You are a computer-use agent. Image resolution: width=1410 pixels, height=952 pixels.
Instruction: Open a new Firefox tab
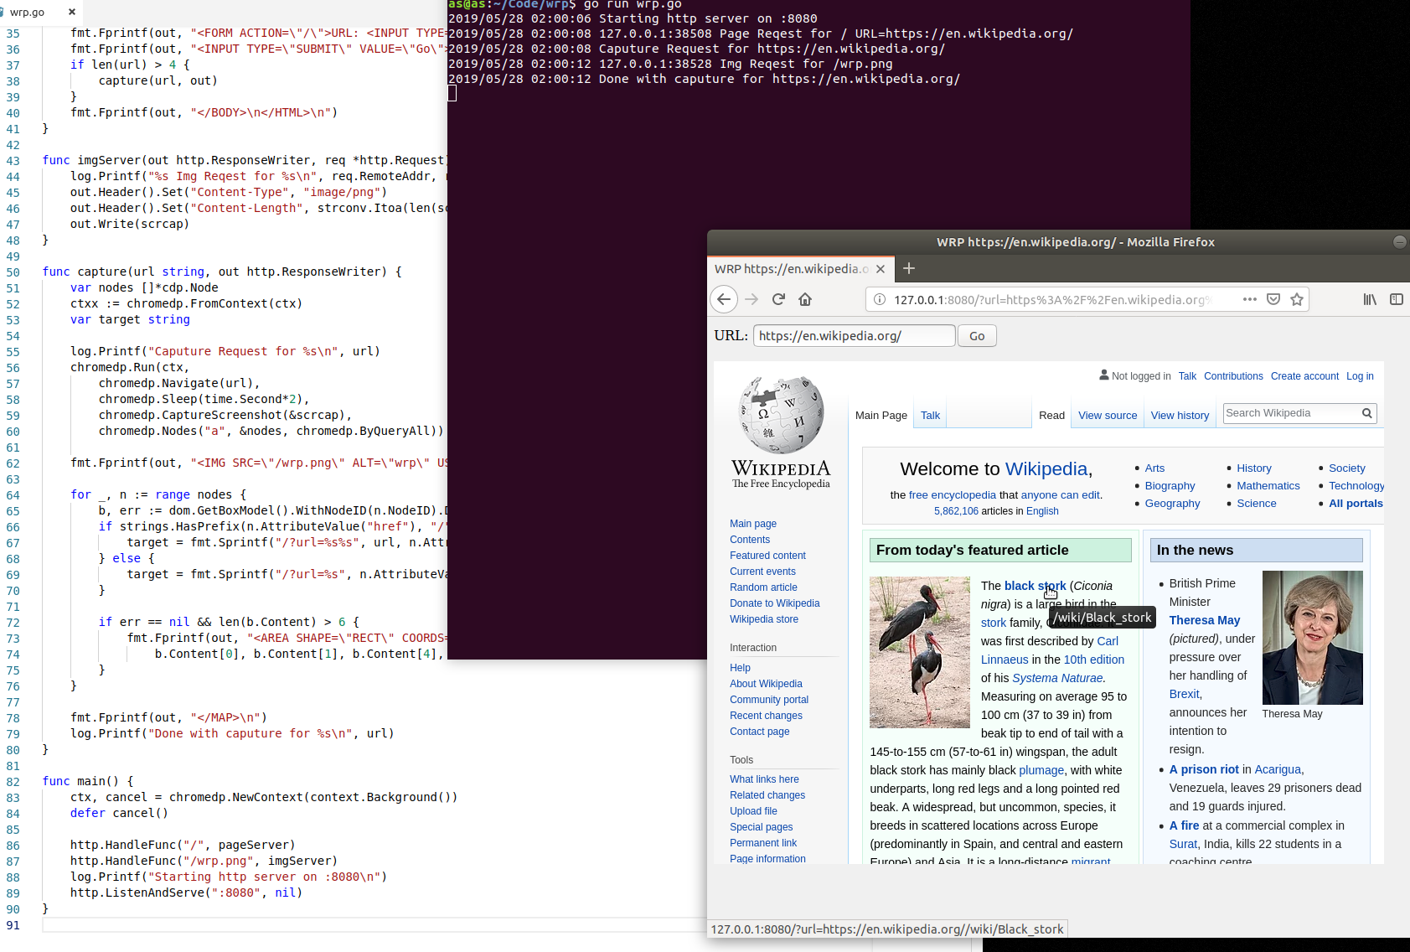click(x=909, y=268)
